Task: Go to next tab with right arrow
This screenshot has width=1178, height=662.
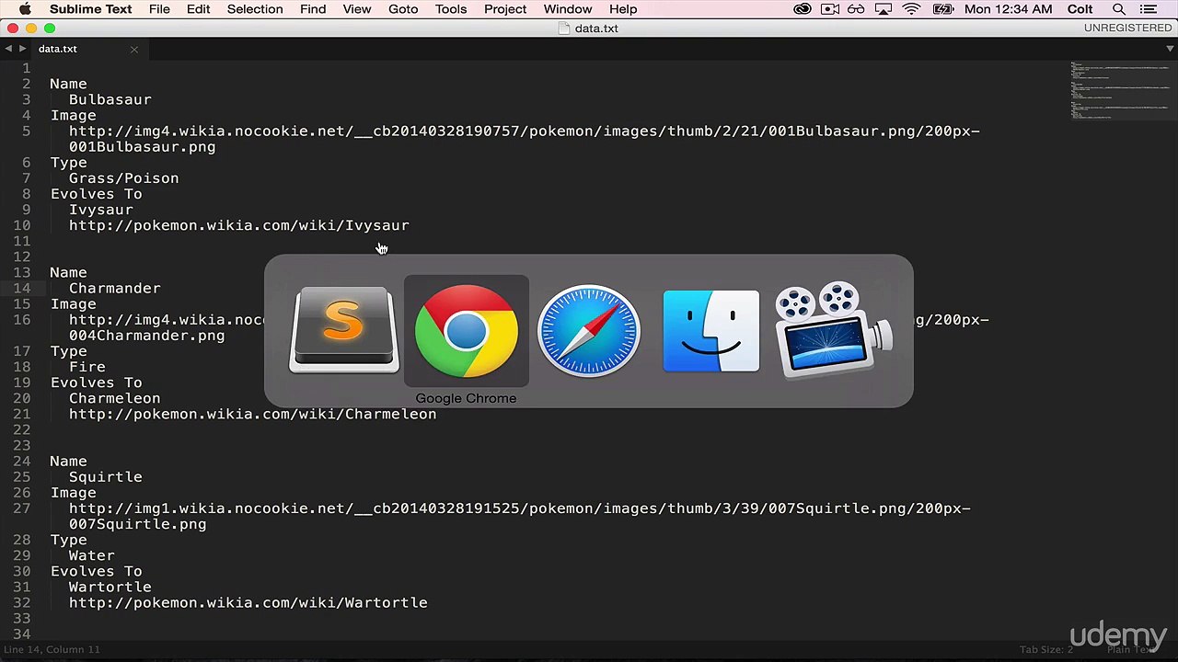Action: click(22, 49)
